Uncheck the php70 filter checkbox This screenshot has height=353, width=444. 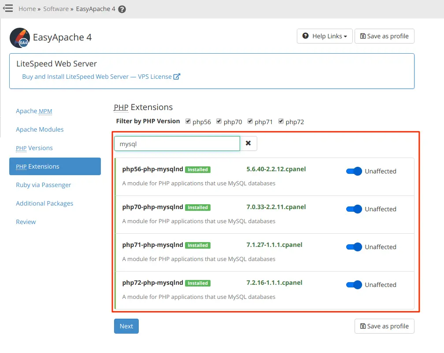coord(219,121)
